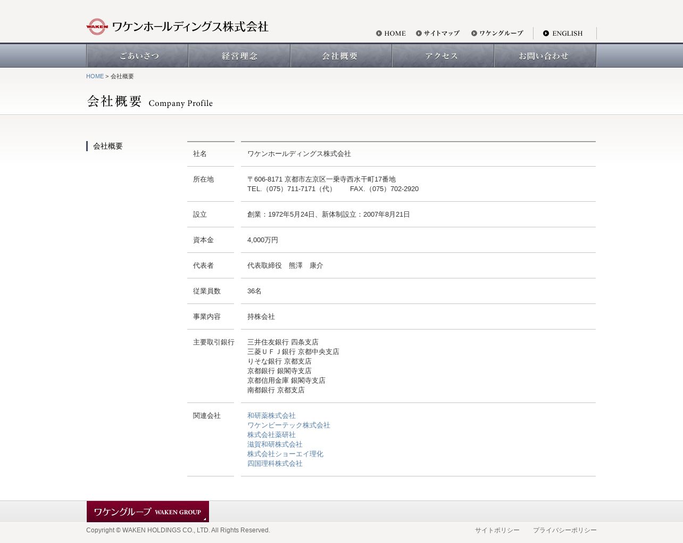Image resolution: width=683 pixels, height=543 pixels.
Task: Click the arrow icon beside ENGLISH
Action: point(546,34)
